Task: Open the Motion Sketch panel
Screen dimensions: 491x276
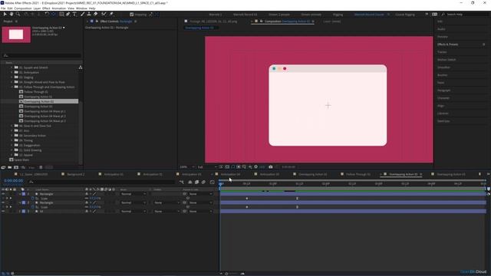Action: coord(447,60)
